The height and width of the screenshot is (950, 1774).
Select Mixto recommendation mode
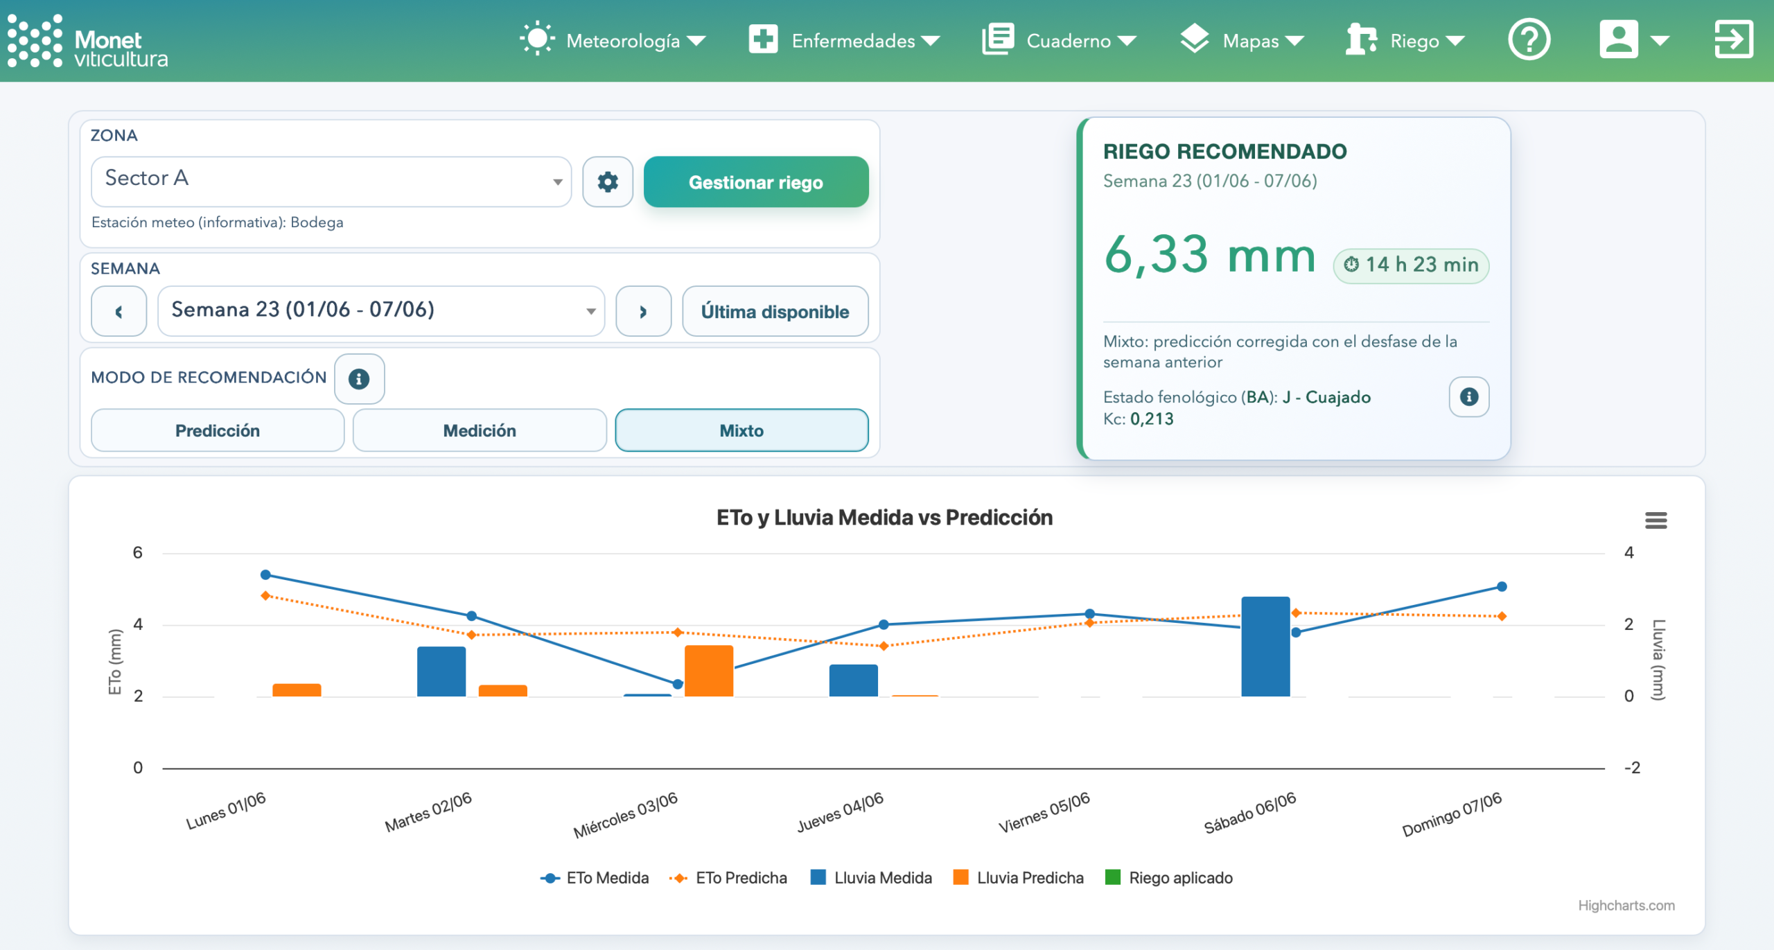point(741,430)
